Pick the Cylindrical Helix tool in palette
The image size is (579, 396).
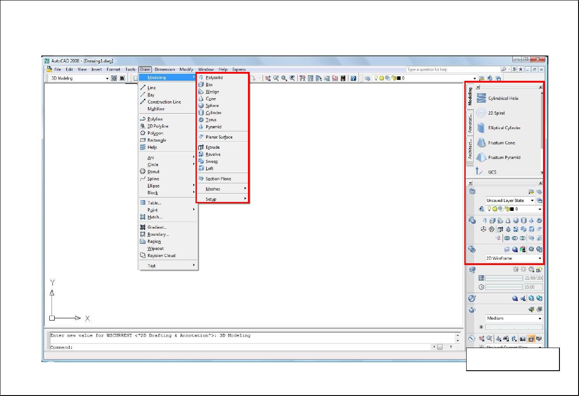503,99
